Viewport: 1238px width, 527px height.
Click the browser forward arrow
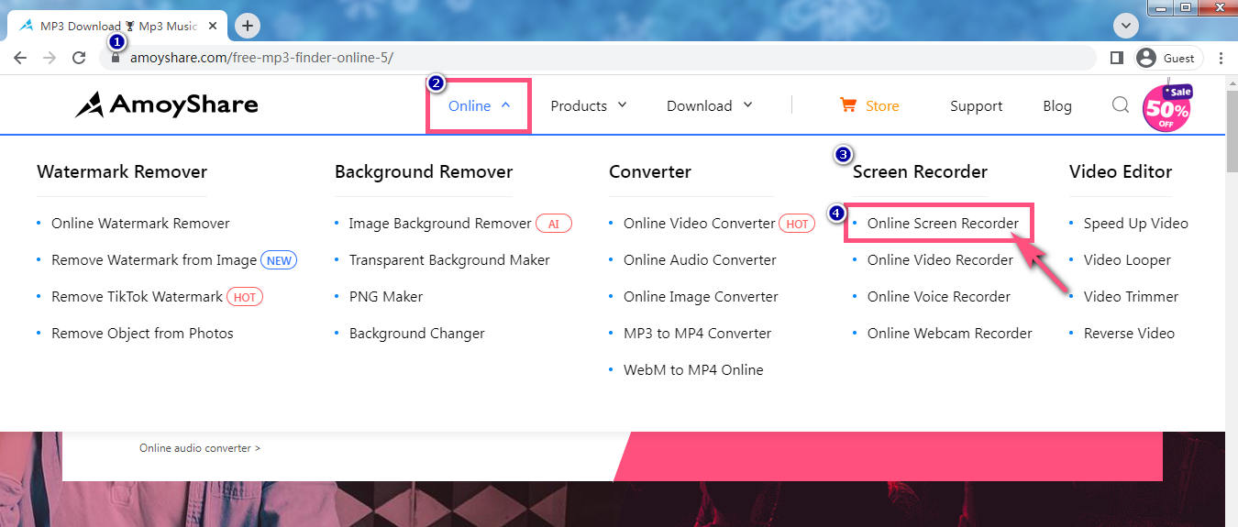click(50, 58)
